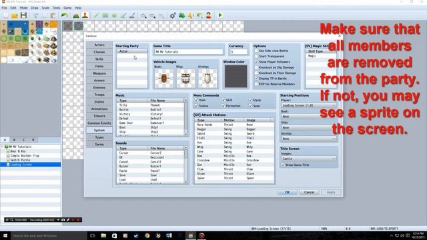Select the Crossbow row in Attack Motions
The image size is (427, 240).
234,160
